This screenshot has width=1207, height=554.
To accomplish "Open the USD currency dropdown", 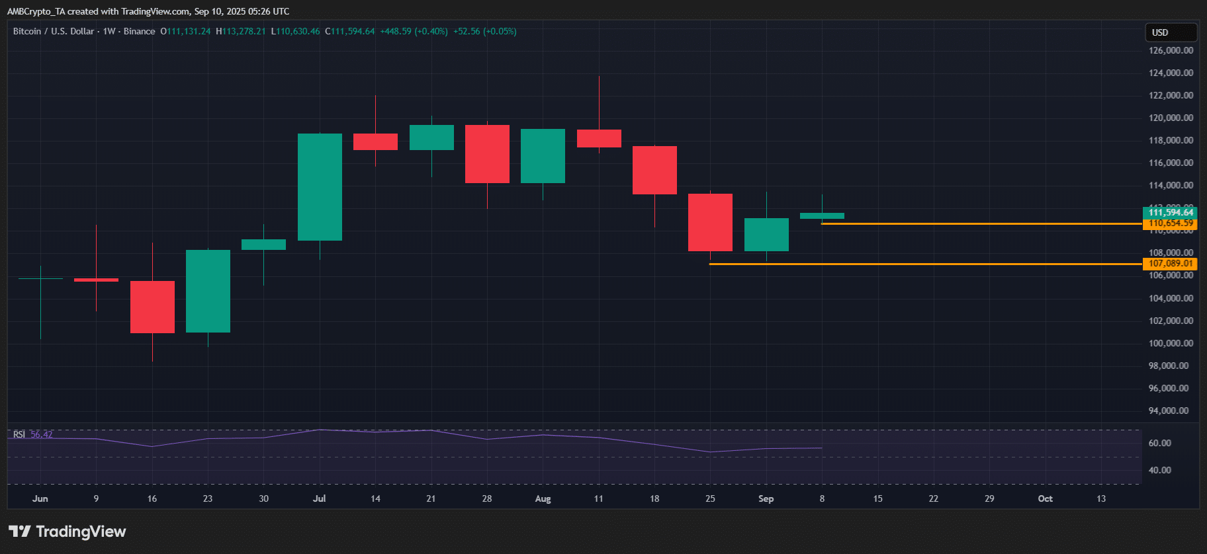I will [x=1171, y=32].
